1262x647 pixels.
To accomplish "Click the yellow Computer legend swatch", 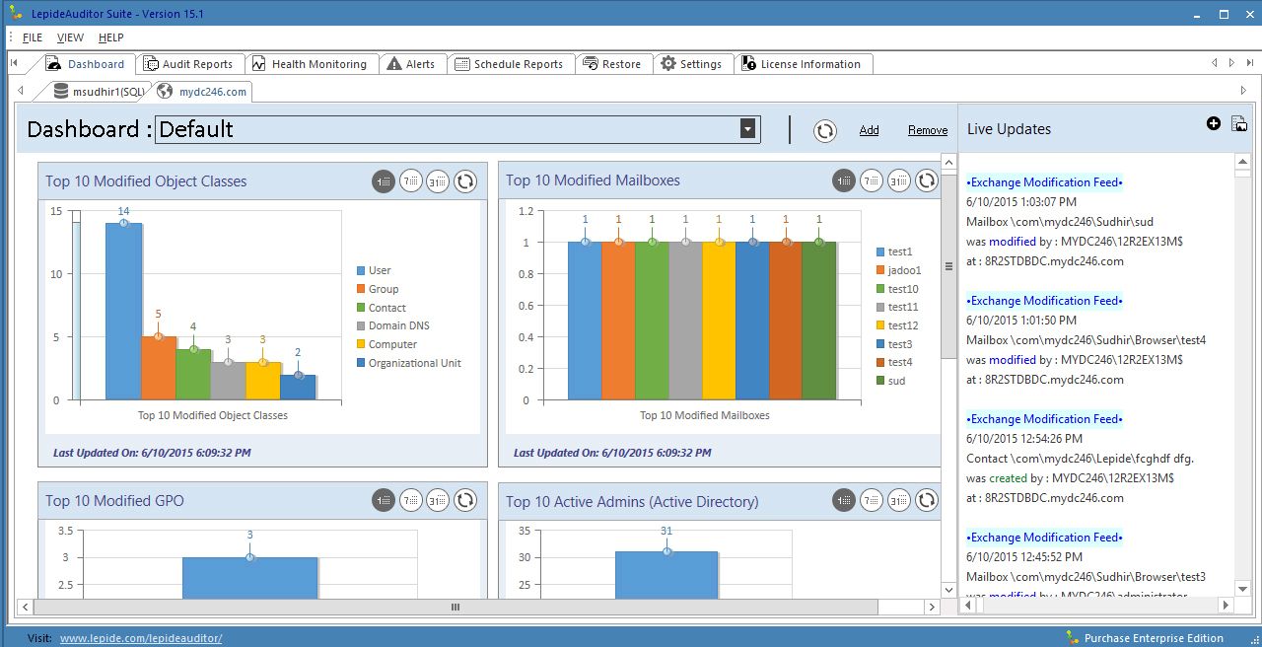I will click(x=361, y=344).
